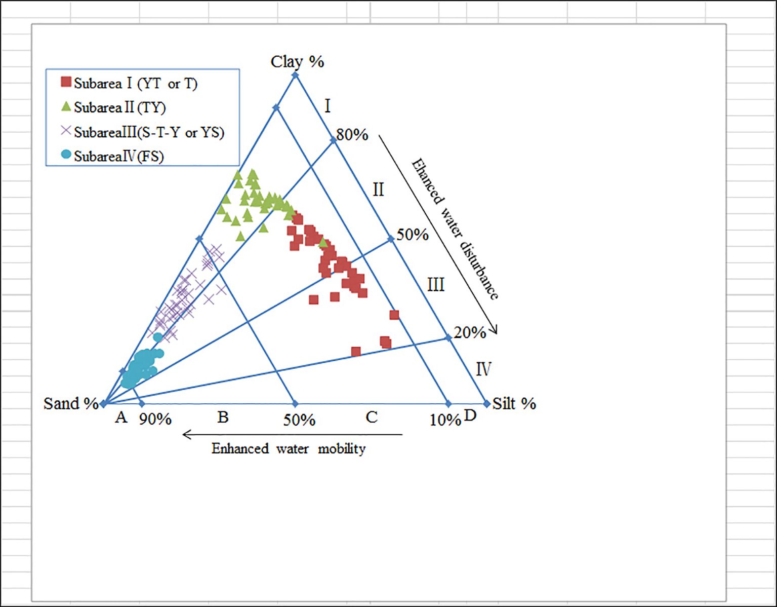Select the 'Silt %' corner label
Image resolution: width=777 pixels, height=607 pixels.
pyautogui.click(x=514, y=403)
